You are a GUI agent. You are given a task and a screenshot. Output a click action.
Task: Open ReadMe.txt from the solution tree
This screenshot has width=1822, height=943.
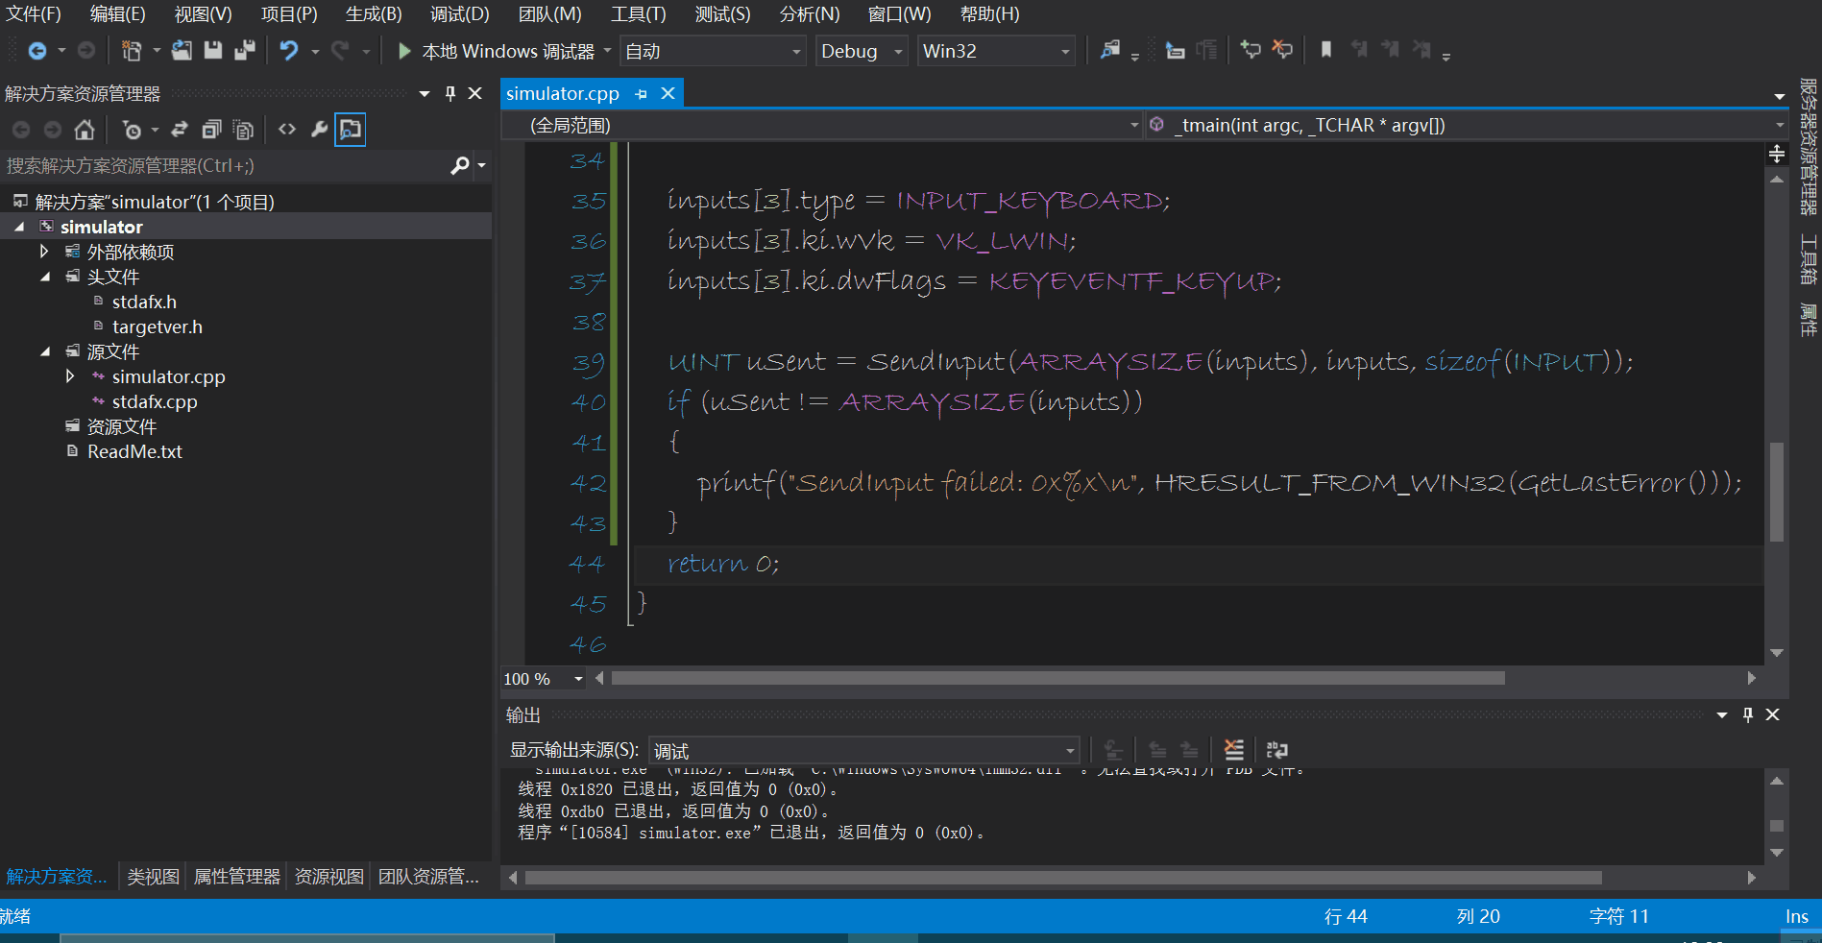click(x=134, y=451)
